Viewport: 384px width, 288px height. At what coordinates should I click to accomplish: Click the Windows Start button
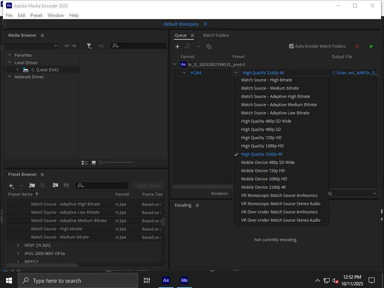coord(9,280)
